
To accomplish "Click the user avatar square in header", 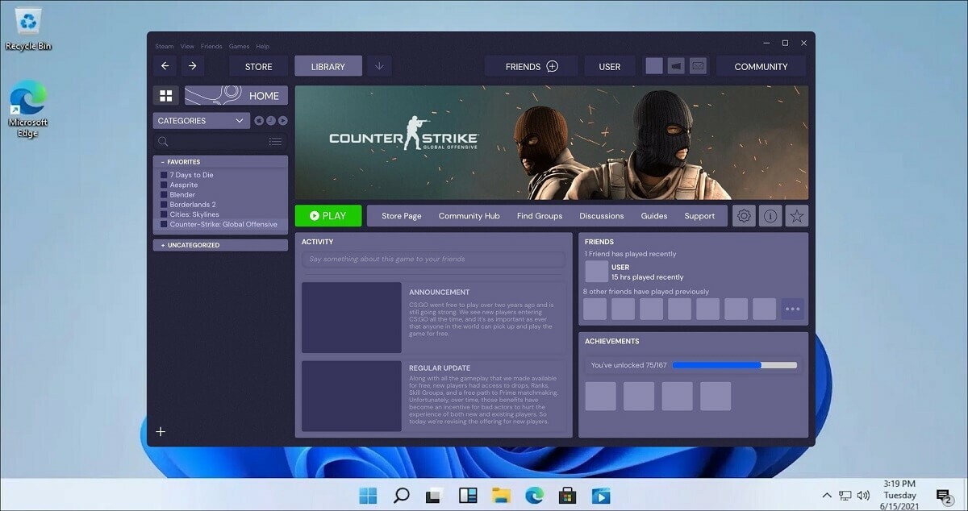I will point(654,66).
